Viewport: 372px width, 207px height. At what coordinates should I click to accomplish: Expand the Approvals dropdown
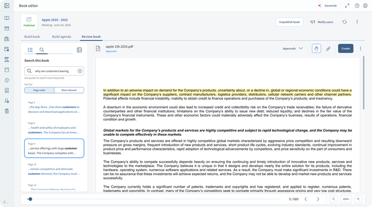tap(293, 49)
